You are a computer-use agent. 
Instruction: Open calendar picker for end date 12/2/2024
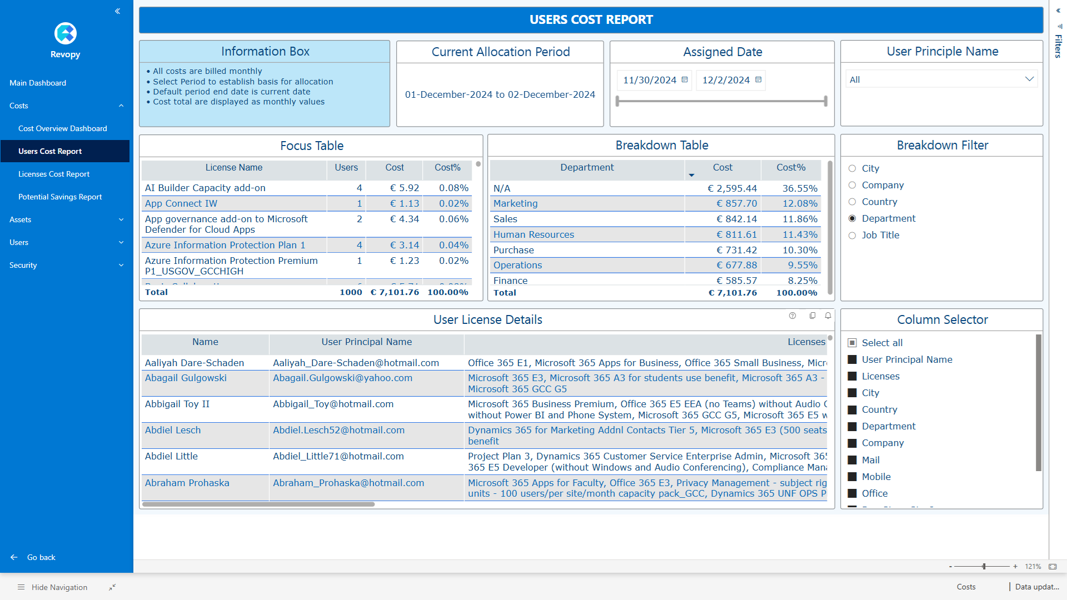pos(758,80)
